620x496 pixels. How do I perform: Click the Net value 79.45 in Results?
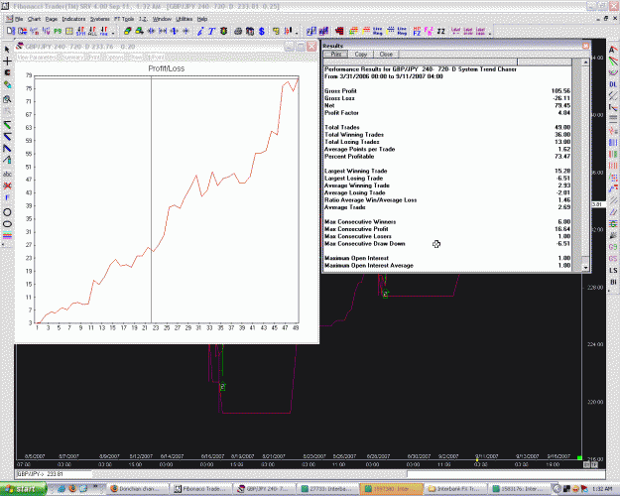click(562, 105)
